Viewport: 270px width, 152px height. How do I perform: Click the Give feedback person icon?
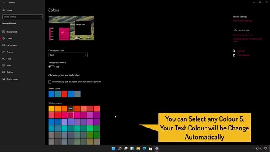[234, 55]
